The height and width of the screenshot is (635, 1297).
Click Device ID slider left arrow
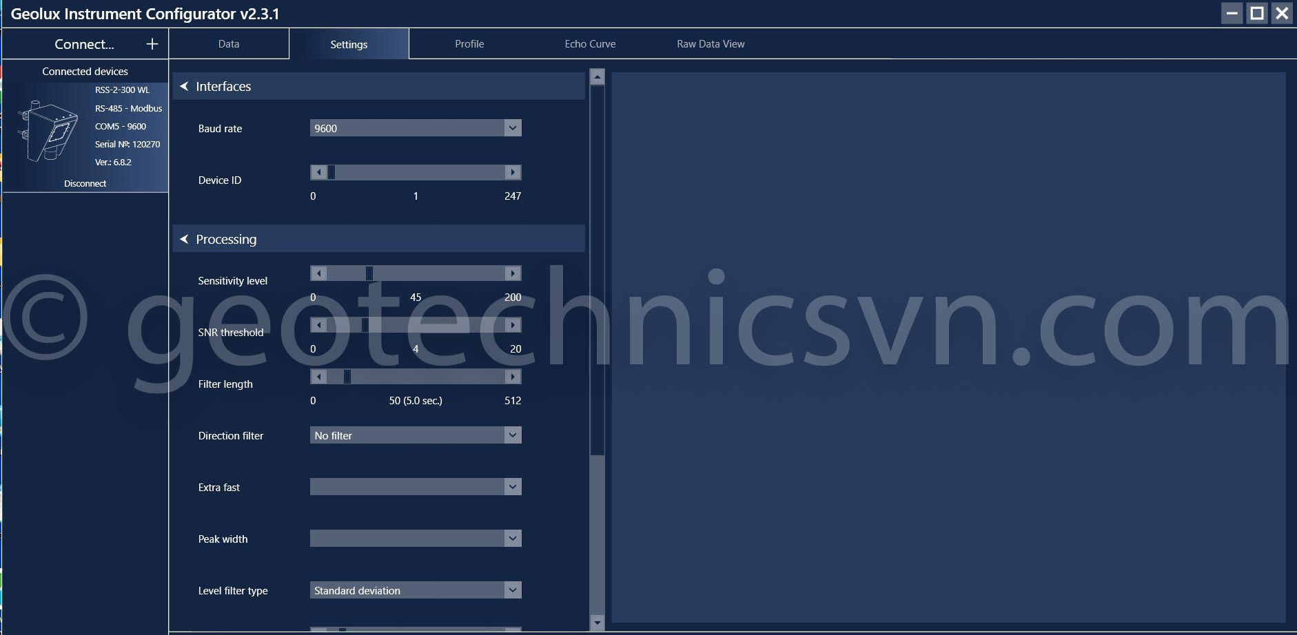click(318, 172)
